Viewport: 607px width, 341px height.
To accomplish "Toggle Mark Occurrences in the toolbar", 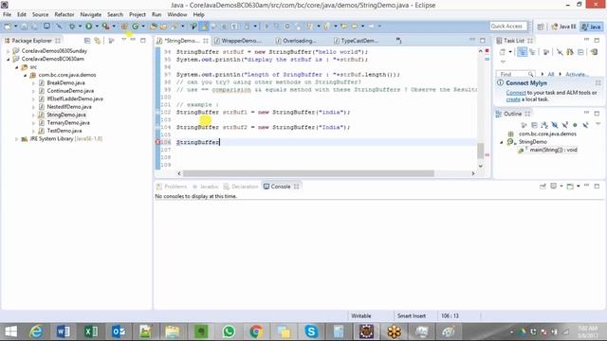I will (x=205, y=27).
